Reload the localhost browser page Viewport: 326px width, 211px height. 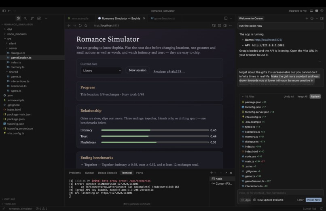(80, 25)
